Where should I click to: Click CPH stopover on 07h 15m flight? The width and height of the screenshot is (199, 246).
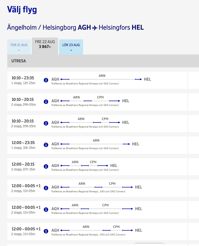tap(93, 162)
